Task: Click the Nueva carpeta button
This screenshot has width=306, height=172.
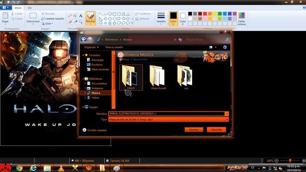Action: coord(114,47)
